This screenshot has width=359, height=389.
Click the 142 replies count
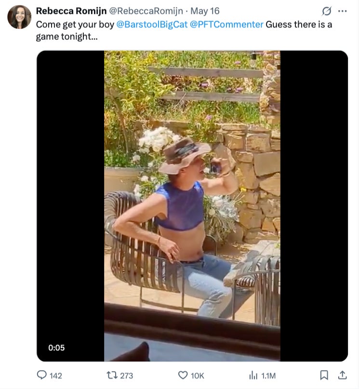[56, 376]
